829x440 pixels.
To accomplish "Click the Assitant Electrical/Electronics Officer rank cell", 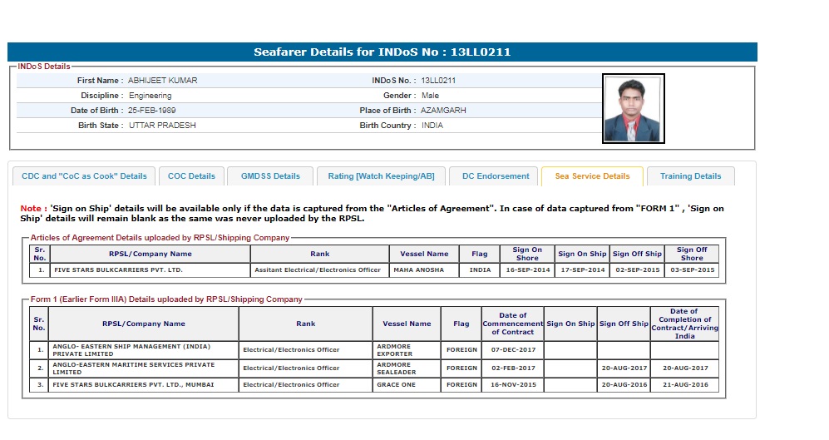I will coord(319,270).
